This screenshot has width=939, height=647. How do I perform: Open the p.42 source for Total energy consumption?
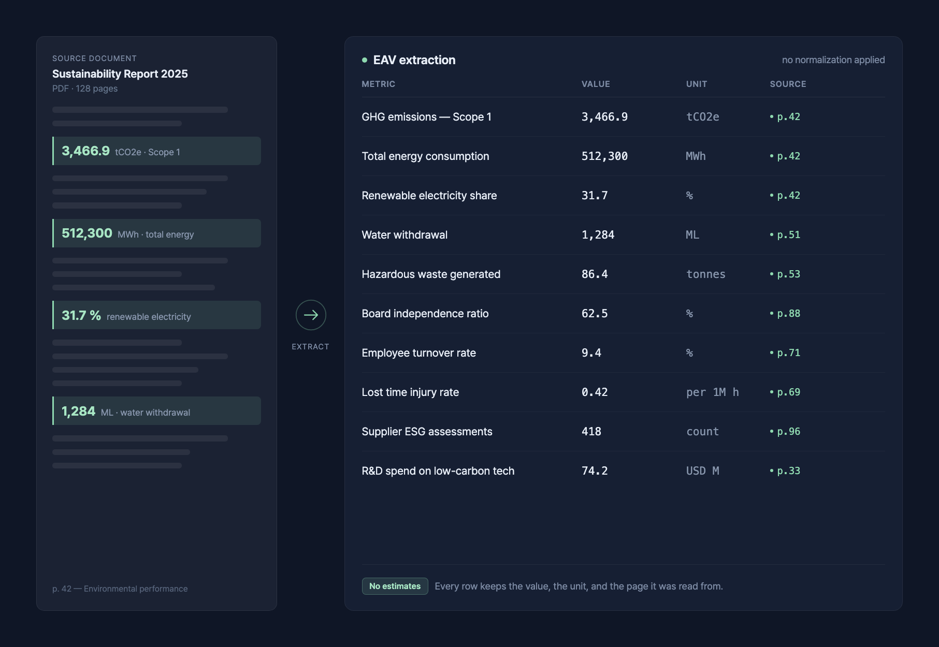[x=785, y=156]
